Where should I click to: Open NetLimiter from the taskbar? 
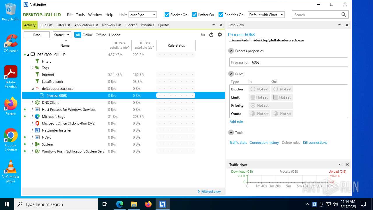pyautogui.click(x=162, y=204)
